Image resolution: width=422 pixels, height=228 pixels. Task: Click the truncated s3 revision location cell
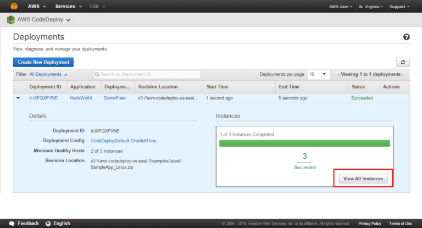tap(168, 98)
